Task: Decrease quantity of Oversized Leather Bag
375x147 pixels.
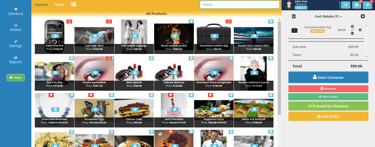Action: point(352,33)
